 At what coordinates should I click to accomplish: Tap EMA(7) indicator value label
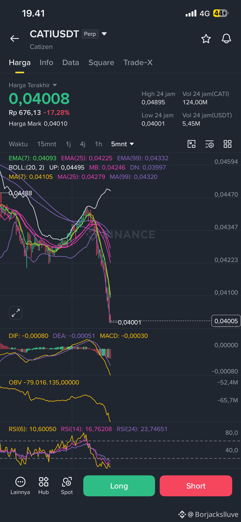tap(33, 158)
